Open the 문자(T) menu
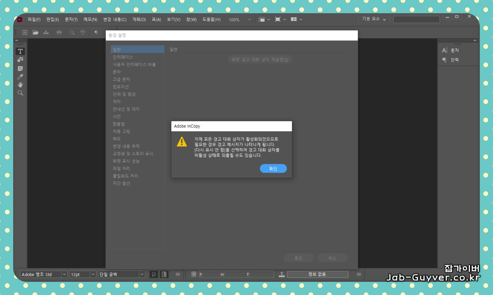 click(x=71, y=19)
